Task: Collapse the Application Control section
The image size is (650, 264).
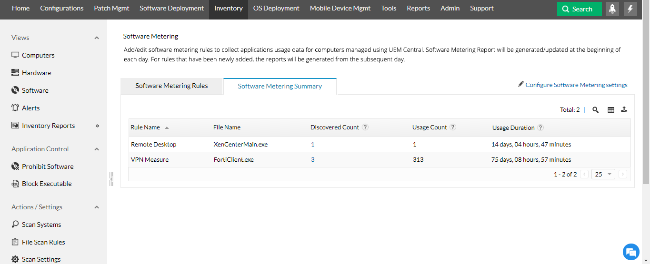Action: click(97, 149)
